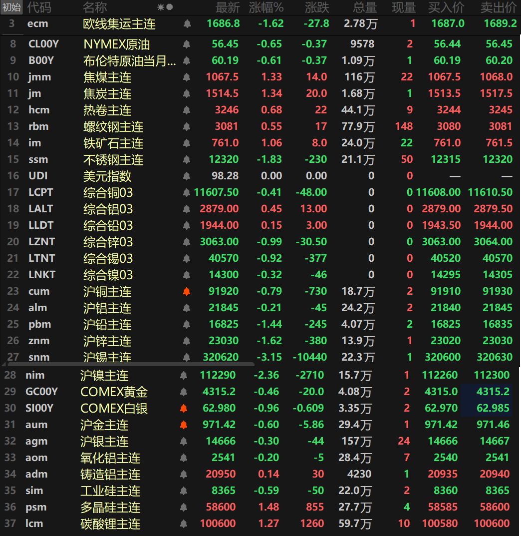Click the alert bell for 螺纹钢主连
521x536 pixels.
(x=187, y=126)
